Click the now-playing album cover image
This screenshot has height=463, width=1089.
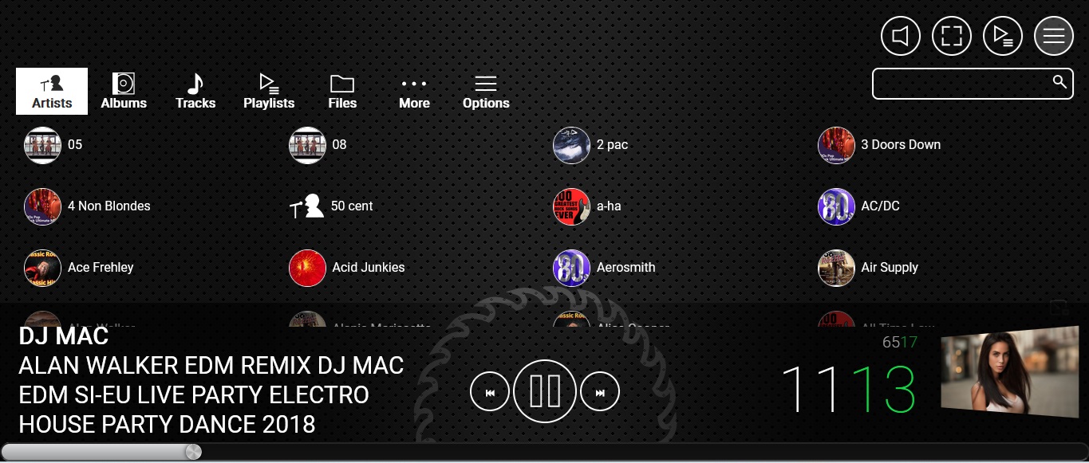1010,372
